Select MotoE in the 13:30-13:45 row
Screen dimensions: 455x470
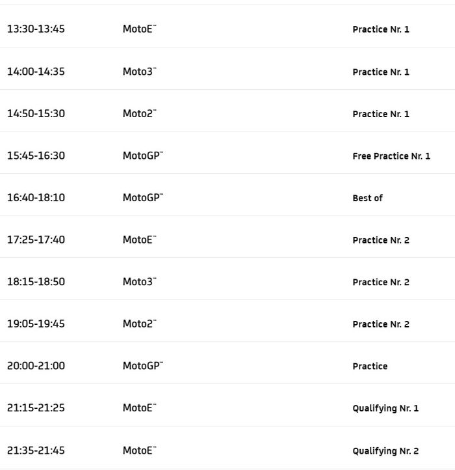(x=139, y=29)
